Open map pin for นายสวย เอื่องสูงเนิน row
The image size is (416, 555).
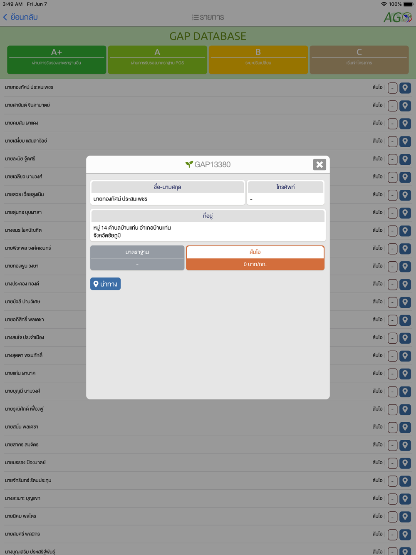(405, 195)
